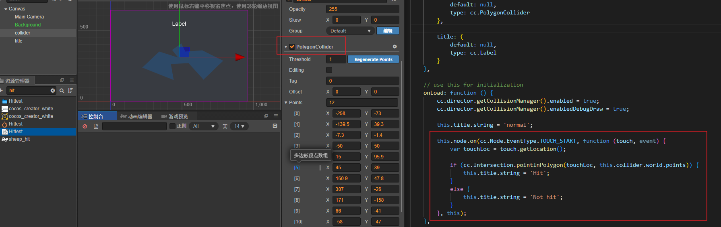The image size is (721, 227).
Task: Click the inspector vertical scrollbar
Action: [x=401, y=136]
